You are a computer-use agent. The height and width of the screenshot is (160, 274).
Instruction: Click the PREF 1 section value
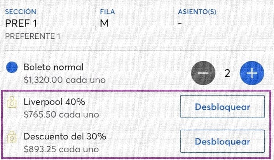pos(21,23)
